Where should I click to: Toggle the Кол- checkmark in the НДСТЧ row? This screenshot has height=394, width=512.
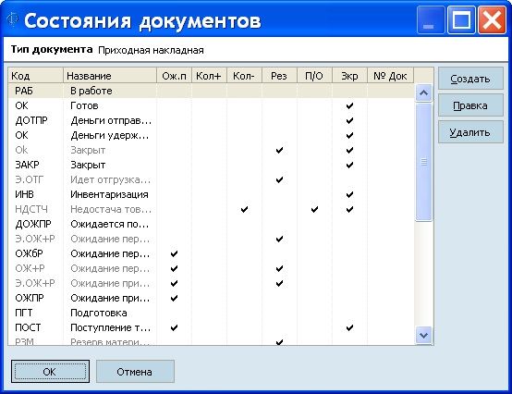click(244, 209)
